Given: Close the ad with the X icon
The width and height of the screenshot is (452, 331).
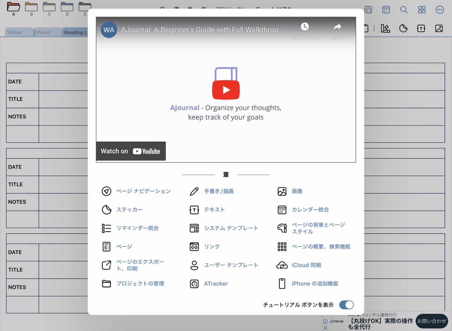Looking at the screenshot, I should (325, 328).
